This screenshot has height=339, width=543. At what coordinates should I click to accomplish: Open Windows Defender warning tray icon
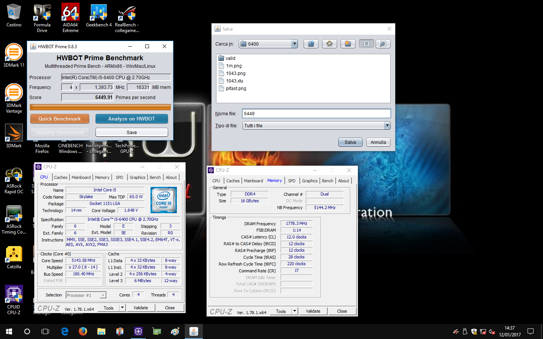point(474,332)
